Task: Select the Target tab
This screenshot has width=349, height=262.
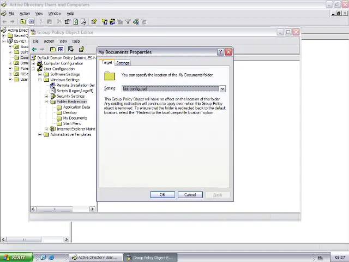Action: pyautogui.click(x=107, y=63)
